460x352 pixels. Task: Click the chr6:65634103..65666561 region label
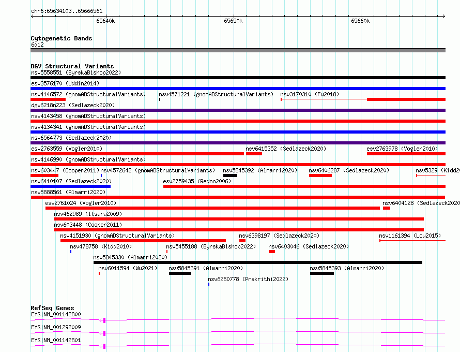pos(67,11)
